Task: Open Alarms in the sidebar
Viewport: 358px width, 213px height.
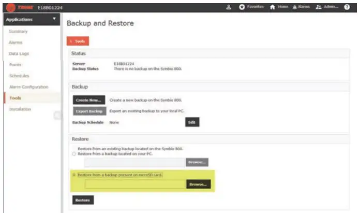Action: tap(16, 42)
